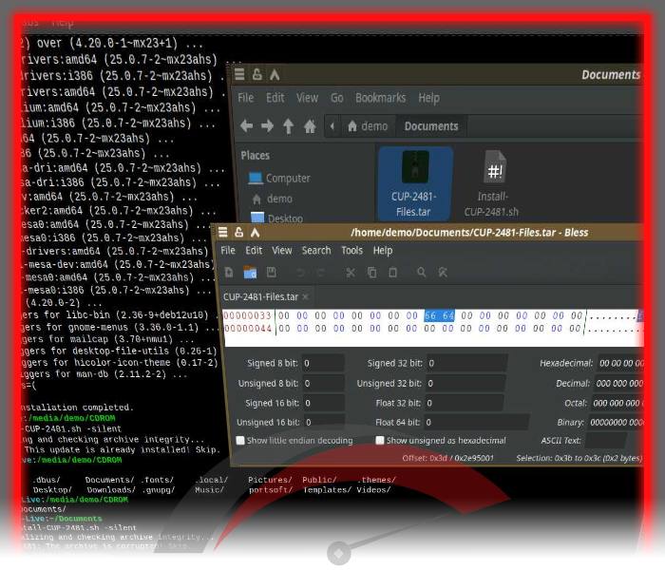The image size is (665, 570).
Task: Open Bless Edit menu
Action: pos(254,250)
